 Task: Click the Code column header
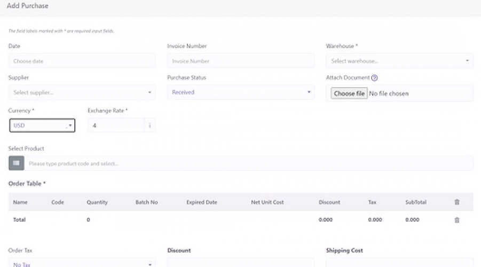(x=58, y=202)
